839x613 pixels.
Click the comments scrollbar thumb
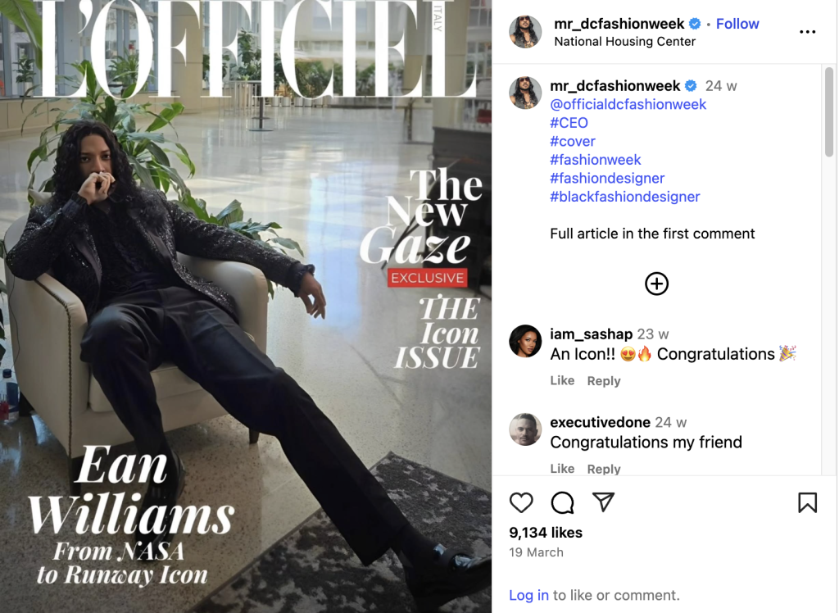click(829, 111)
